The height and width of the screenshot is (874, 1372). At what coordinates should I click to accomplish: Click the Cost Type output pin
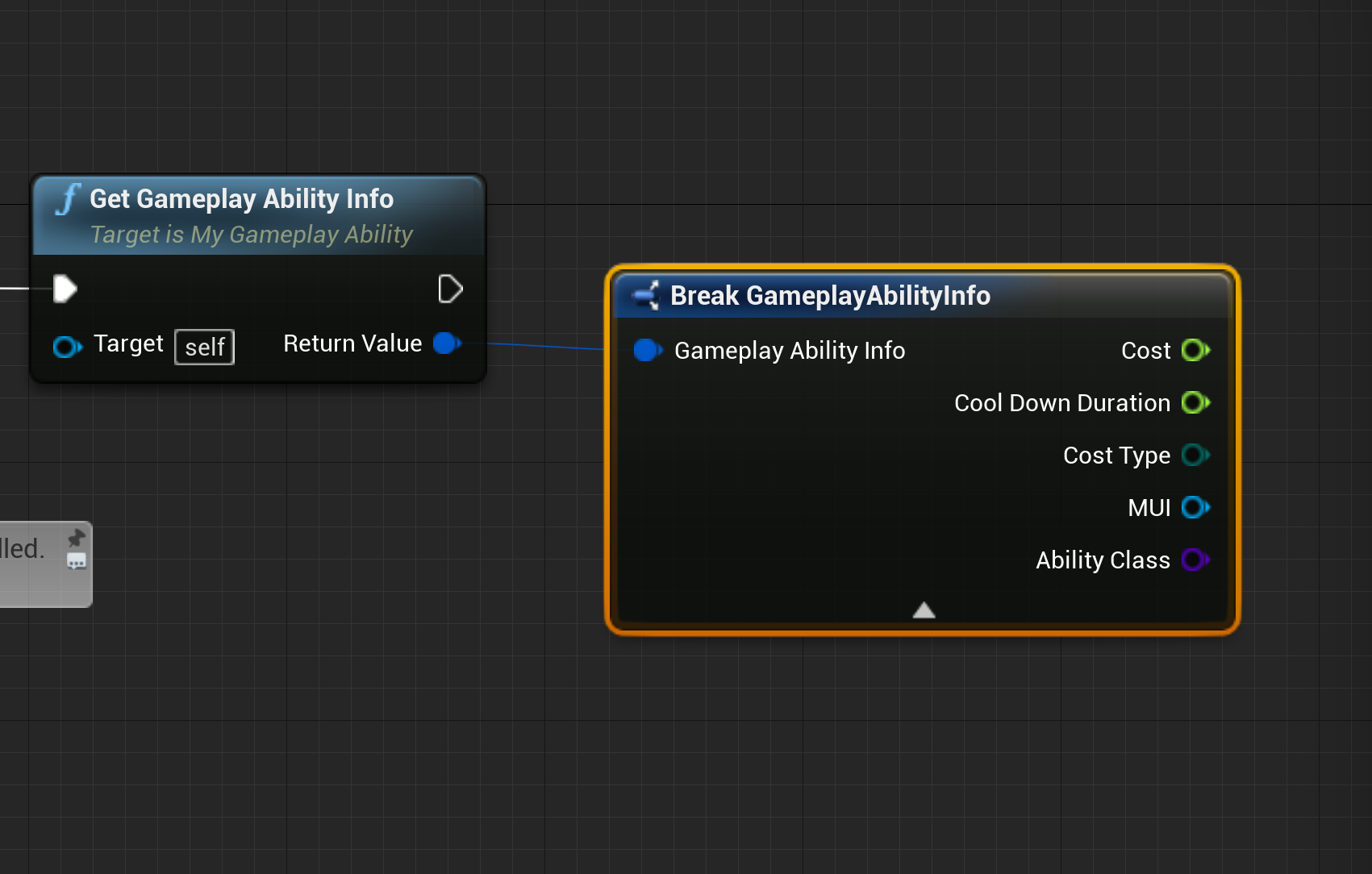point(1195,455)
